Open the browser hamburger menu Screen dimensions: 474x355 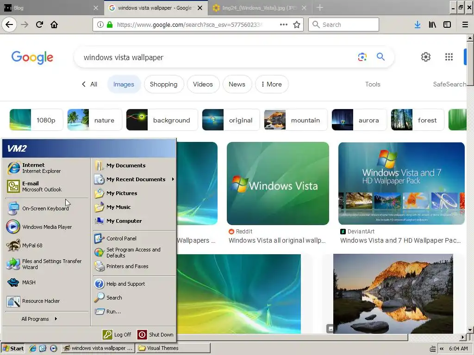tap(465, 24)
